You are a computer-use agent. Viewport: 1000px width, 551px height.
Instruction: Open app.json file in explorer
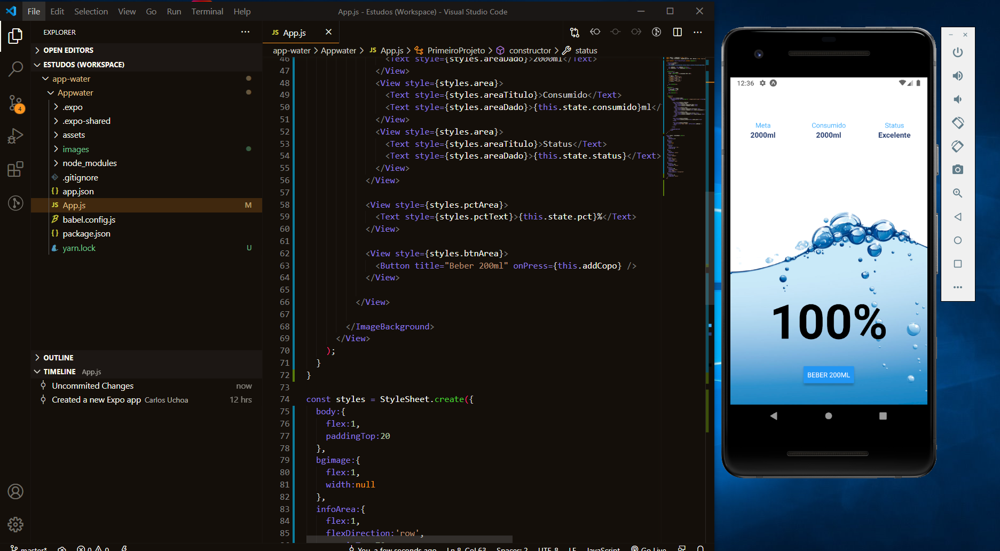(x=147, y=192)
